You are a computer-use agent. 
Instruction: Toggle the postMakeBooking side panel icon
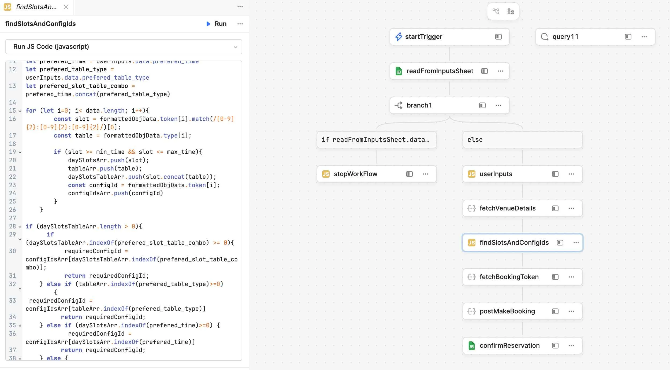pos(555,311)
